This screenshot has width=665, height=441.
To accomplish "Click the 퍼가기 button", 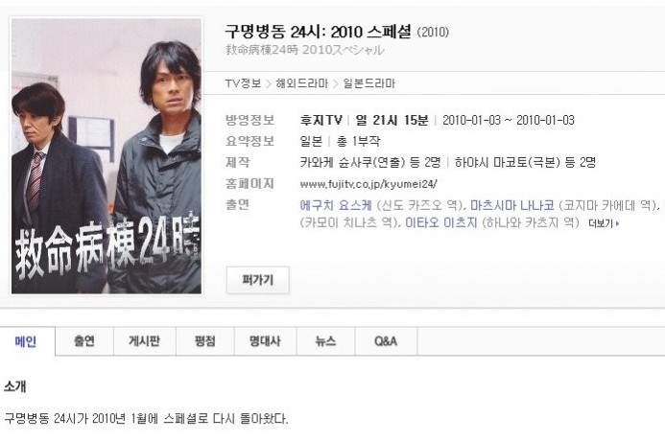I will [258, 280].
